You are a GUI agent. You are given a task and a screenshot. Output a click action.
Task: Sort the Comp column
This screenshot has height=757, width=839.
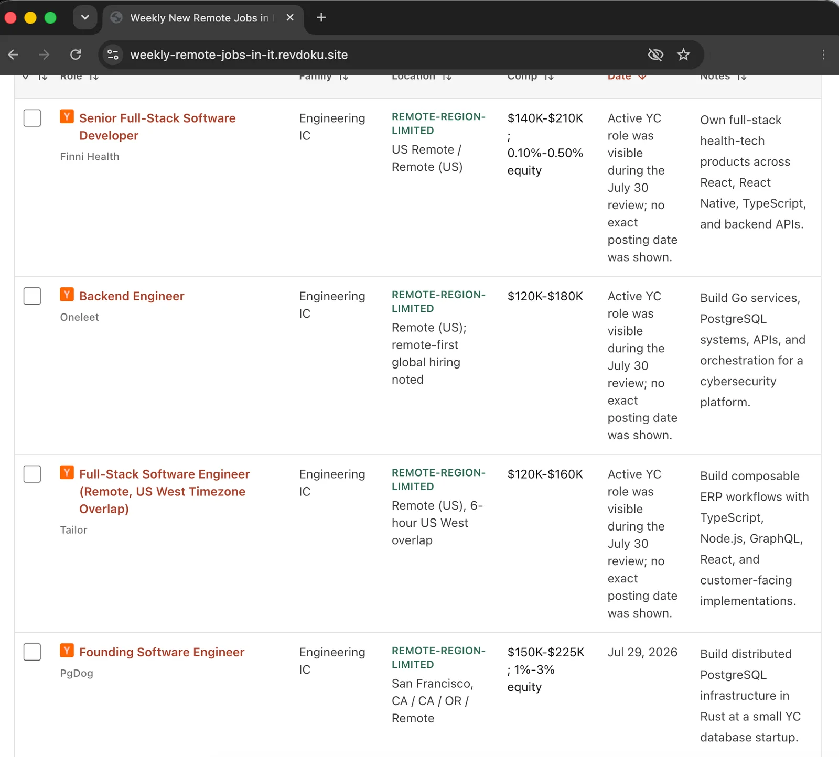[x=549, y=77]
